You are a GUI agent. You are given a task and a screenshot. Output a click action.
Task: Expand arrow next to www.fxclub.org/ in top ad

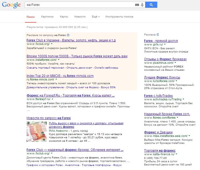coord(52,44)
